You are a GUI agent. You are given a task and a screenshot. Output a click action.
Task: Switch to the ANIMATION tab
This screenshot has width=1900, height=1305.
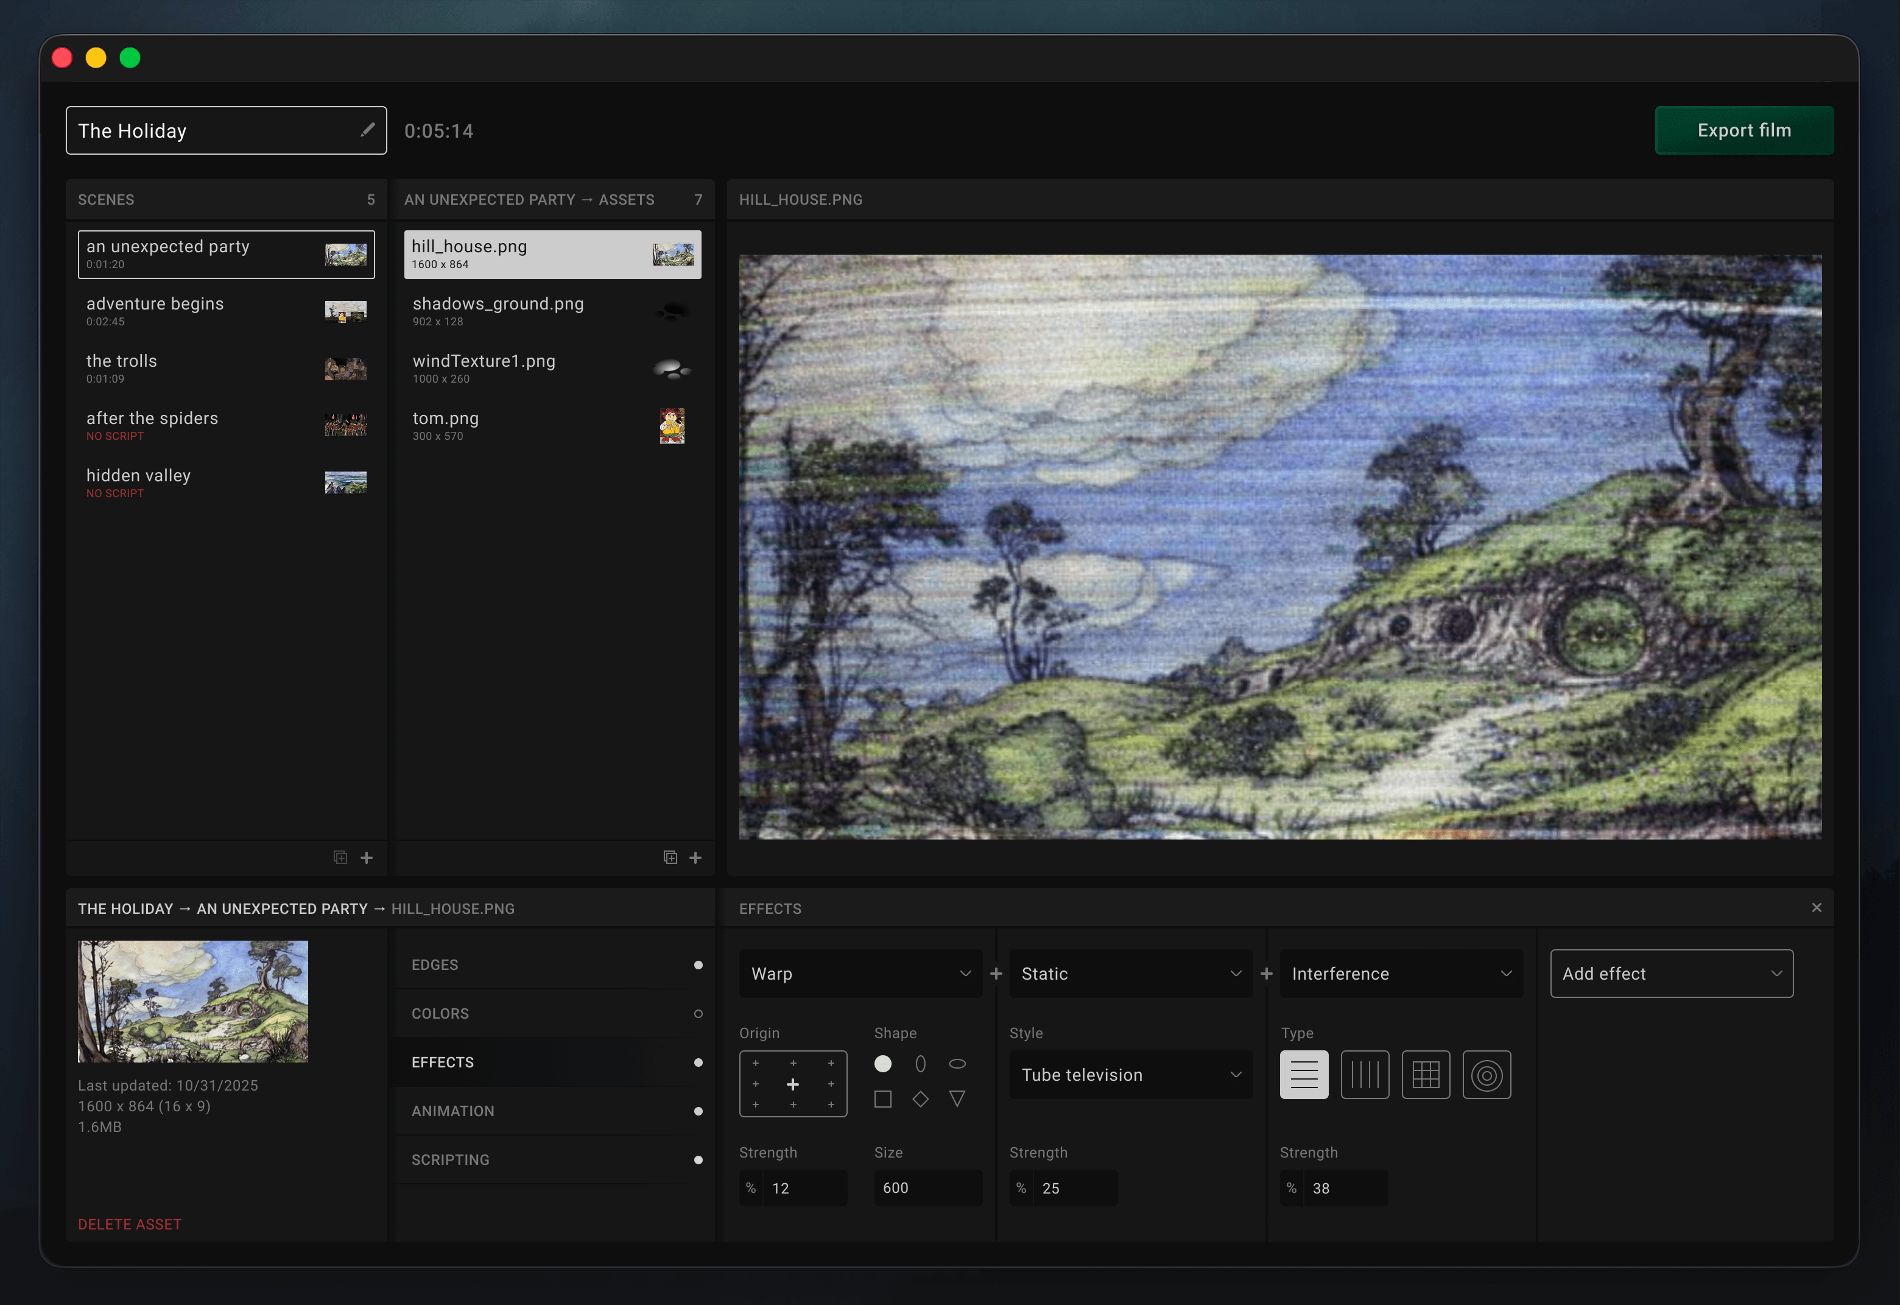coord(452,1111)
